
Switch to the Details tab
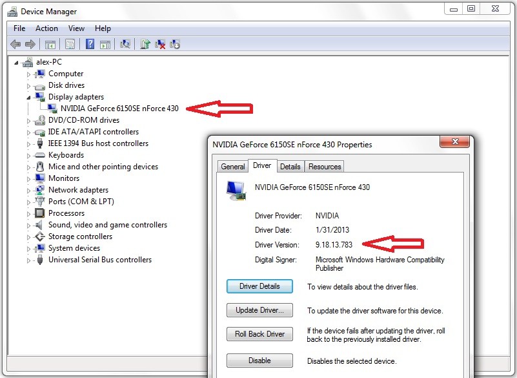(290, 167)
